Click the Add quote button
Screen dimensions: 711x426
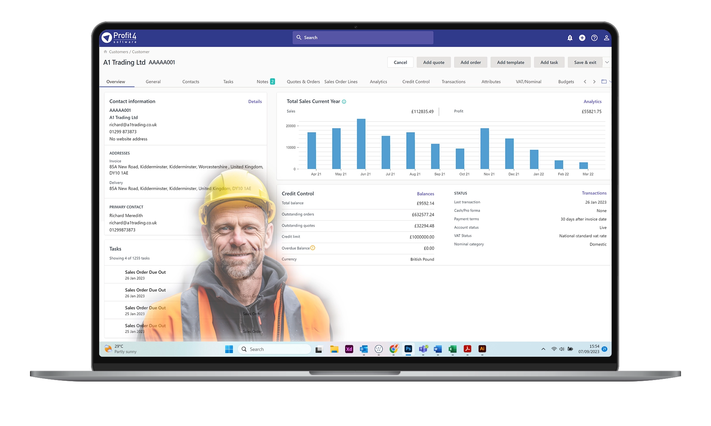433,62
